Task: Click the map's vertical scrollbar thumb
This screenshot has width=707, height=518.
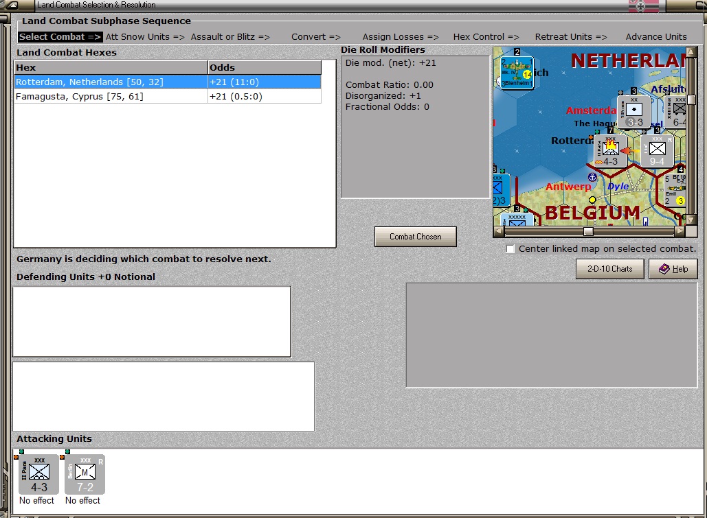Action: point(691,100)
